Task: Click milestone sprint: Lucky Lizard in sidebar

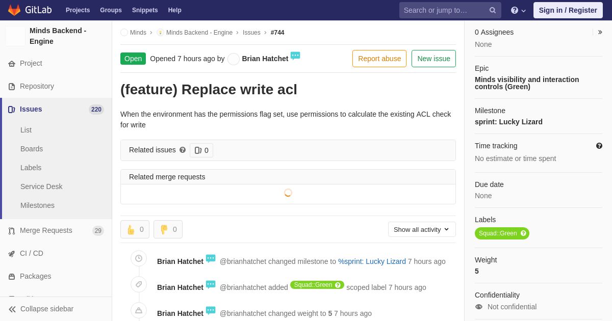Action: [508, 122]
